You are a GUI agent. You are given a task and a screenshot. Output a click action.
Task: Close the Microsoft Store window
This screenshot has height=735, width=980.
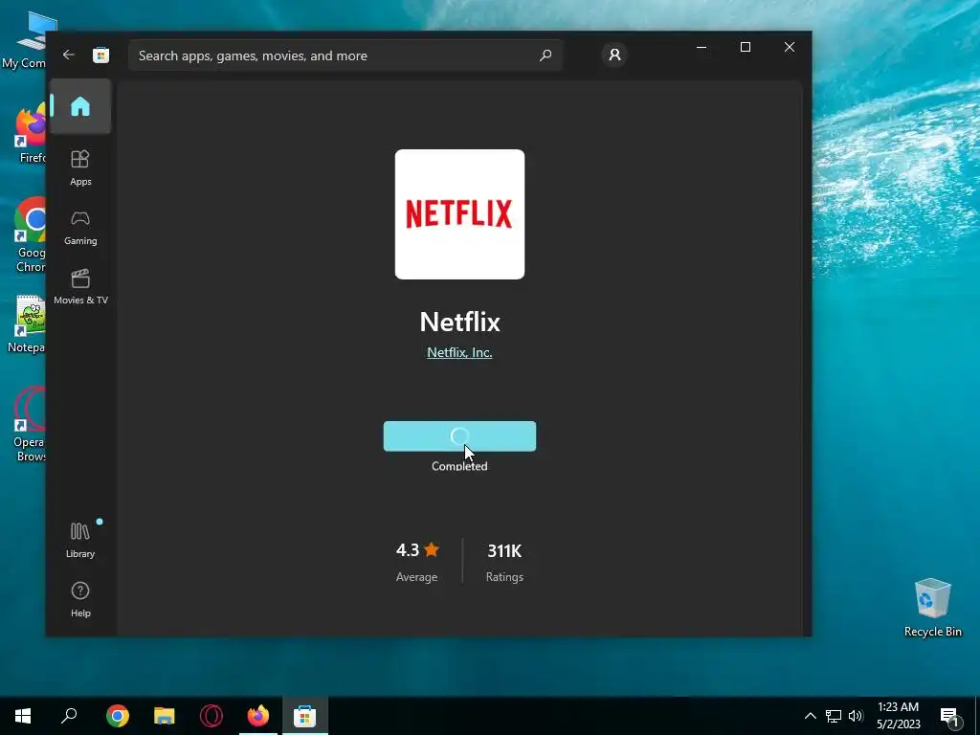point(790,47)
